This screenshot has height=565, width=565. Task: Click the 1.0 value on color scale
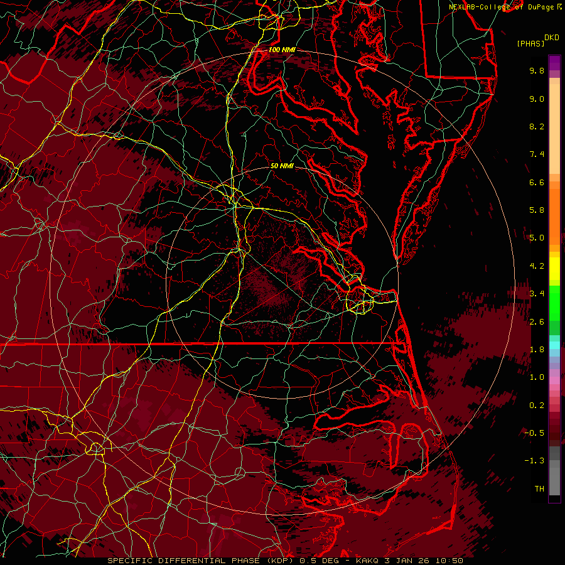pyautogui.click(x=537, y=377)
